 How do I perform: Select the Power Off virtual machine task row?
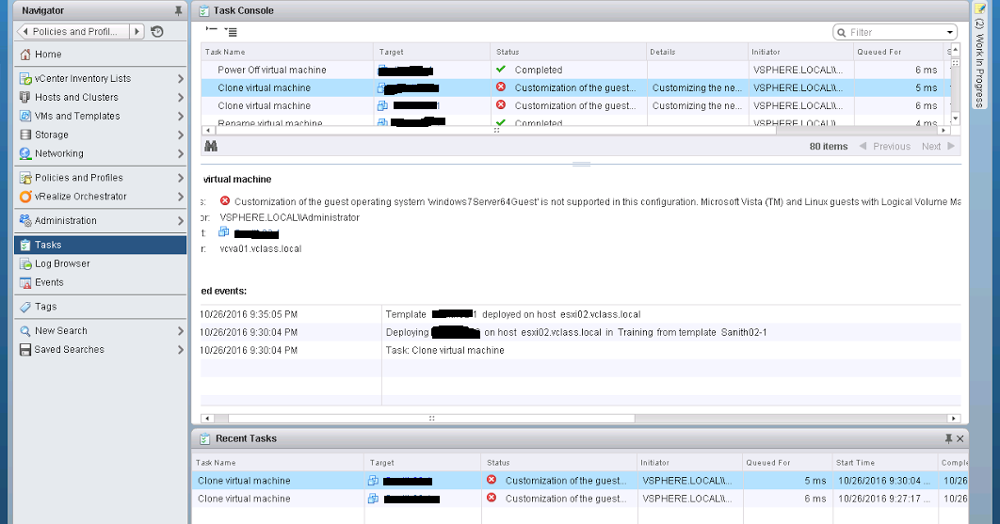[272, 70]
